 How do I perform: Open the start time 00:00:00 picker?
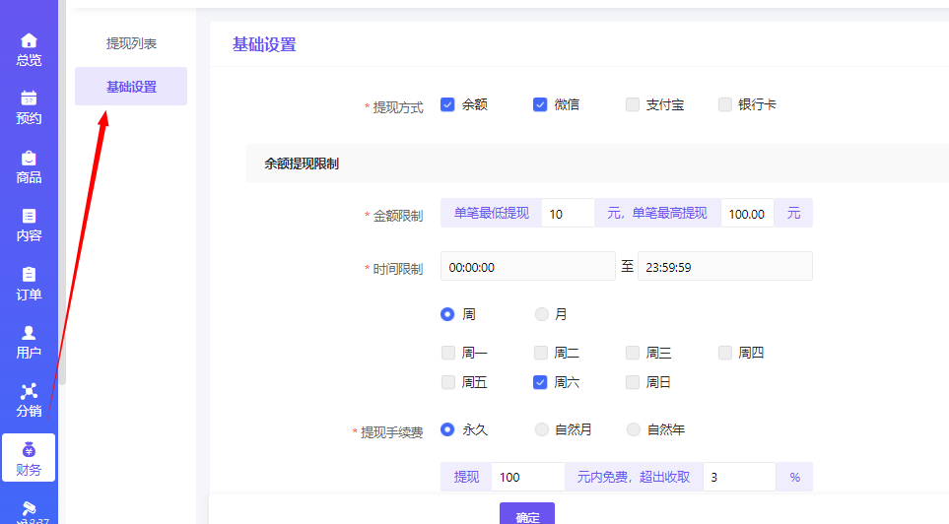coord(528,267)
